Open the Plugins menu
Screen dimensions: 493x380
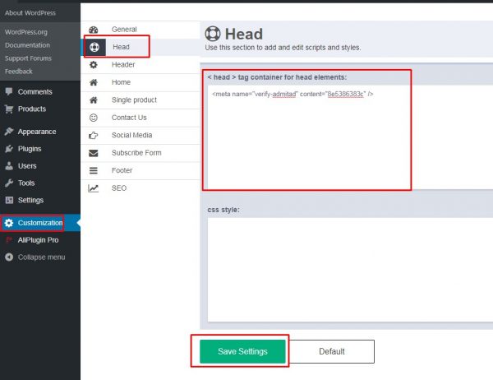pos(40,149)
